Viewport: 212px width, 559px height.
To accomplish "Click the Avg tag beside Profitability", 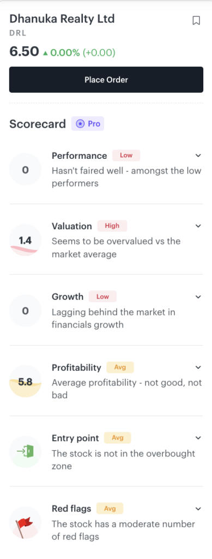I will [x=120, y=367].
